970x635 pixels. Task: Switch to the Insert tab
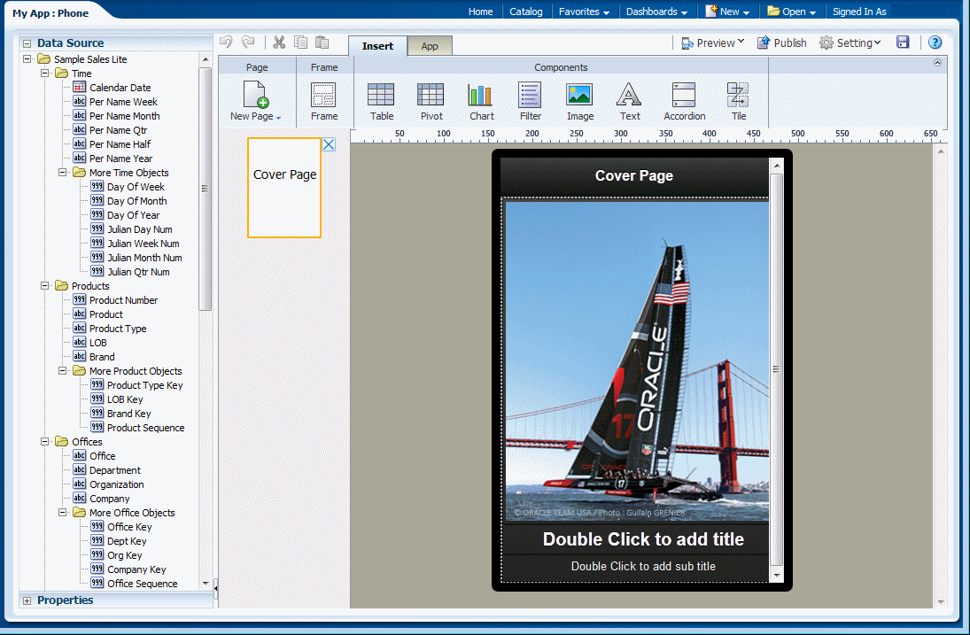coord(377,46)
